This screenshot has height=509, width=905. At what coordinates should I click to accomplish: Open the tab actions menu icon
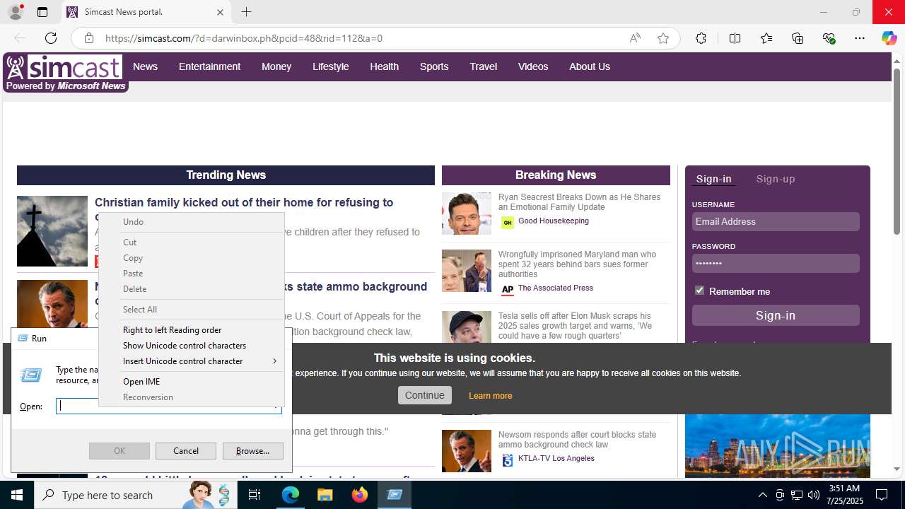[42, 12]
